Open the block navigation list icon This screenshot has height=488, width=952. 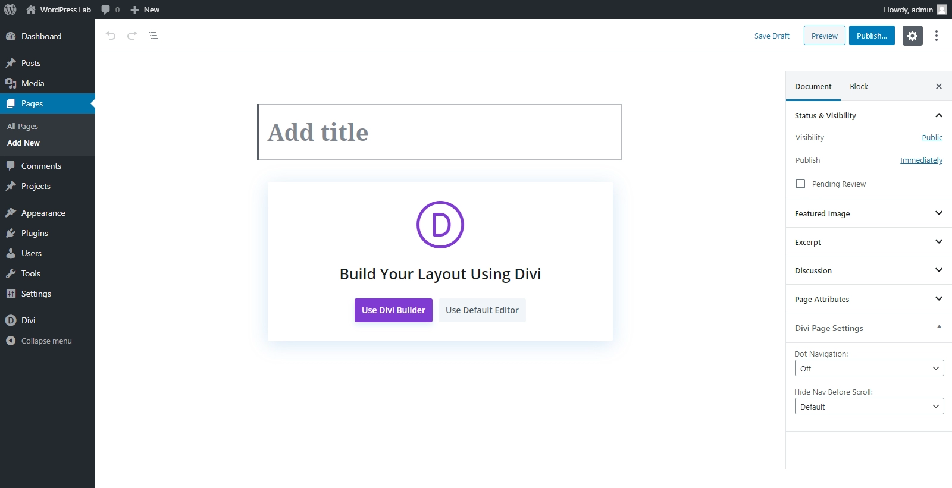coord(154,36)
